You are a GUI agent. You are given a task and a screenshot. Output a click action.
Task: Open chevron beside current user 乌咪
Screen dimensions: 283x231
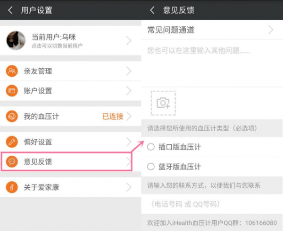pos(129,41)
